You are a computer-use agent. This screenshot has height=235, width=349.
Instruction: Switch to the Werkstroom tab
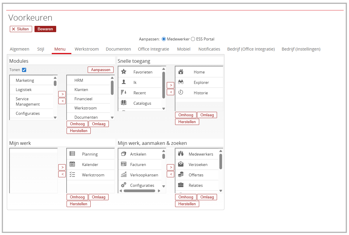[87, 49]
